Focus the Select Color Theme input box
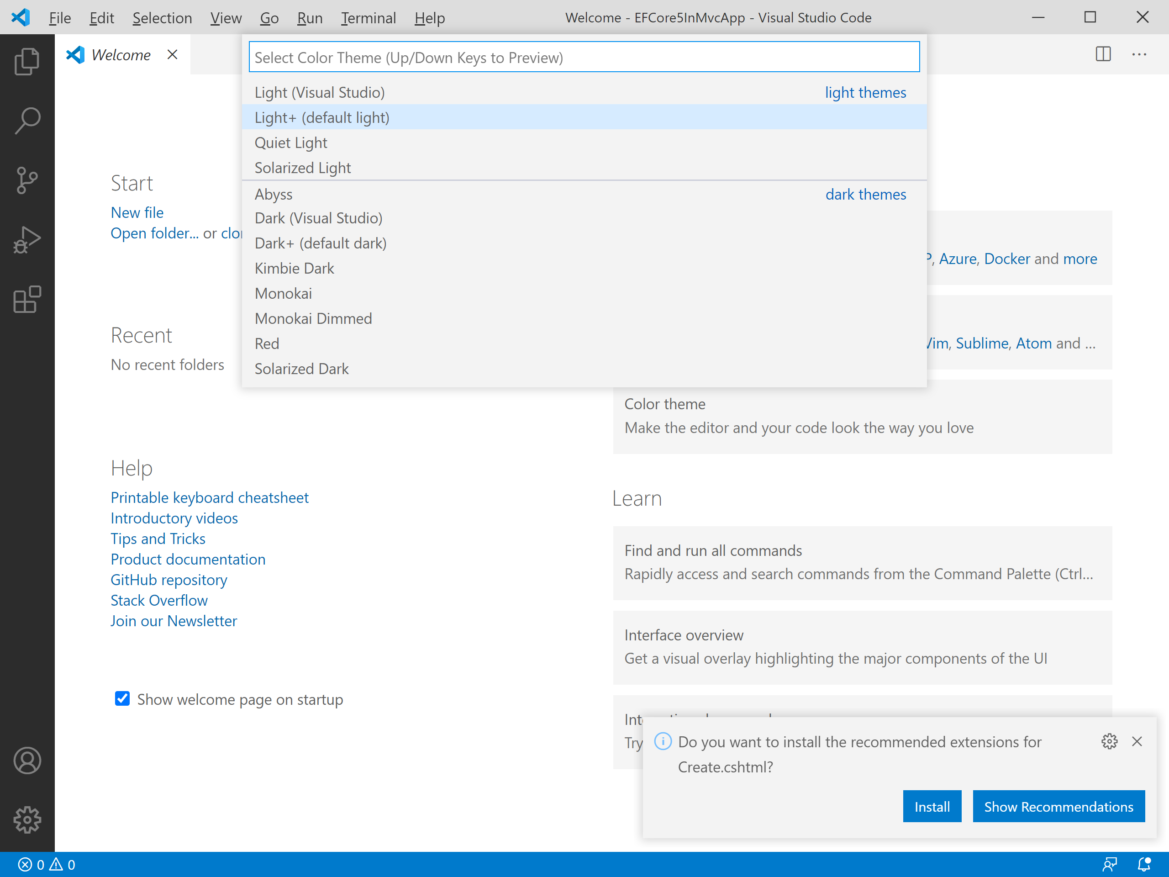The width and height of the screenshot is (1169, 877). (584, 57)
